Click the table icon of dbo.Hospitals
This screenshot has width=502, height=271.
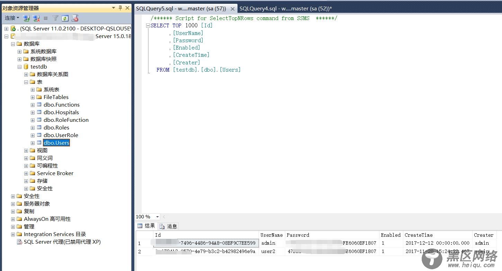[x=39, y=112]
